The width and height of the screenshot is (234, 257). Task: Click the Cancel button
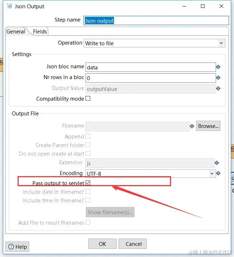point(133,244)
